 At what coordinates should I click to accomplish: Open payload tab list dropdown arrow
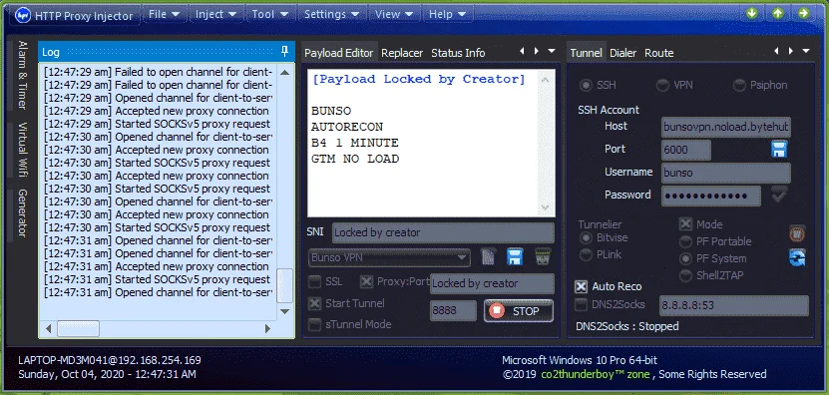(552, 51)
